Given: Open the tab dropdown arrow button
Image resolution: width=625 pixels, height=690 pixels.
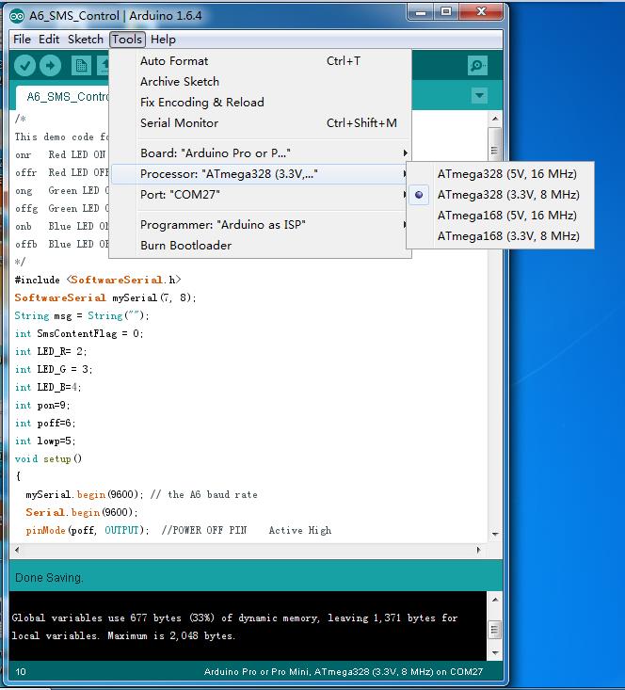Looking at the screenshot, I should [479, 95].
